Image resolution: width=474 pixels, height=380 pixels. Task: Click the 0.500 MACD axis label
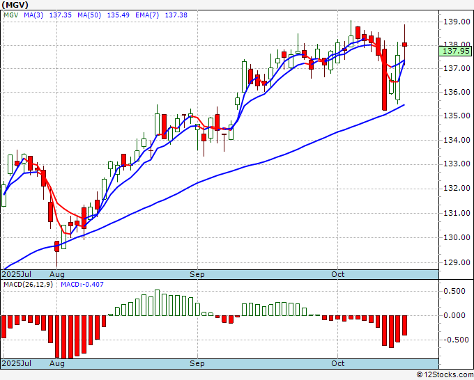(x=454, y=291)
